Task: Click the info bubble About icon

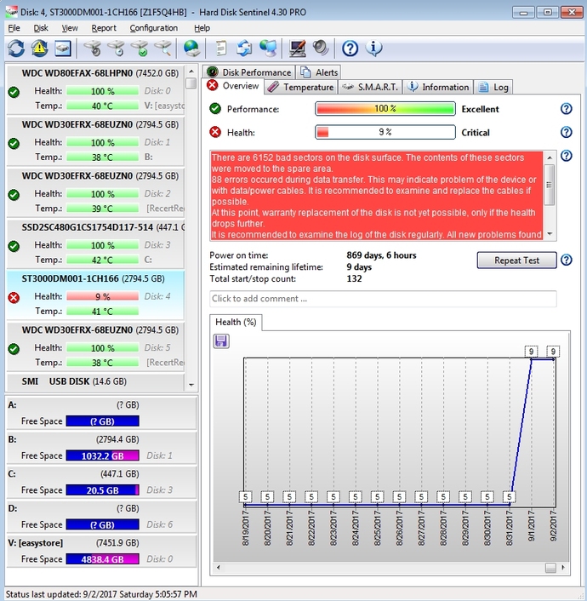Action: point(373,49)
